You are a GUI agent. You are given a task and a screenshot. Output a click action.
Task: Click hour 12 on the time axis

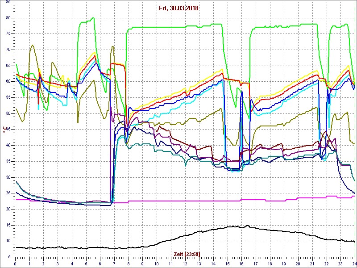point(185,264)
